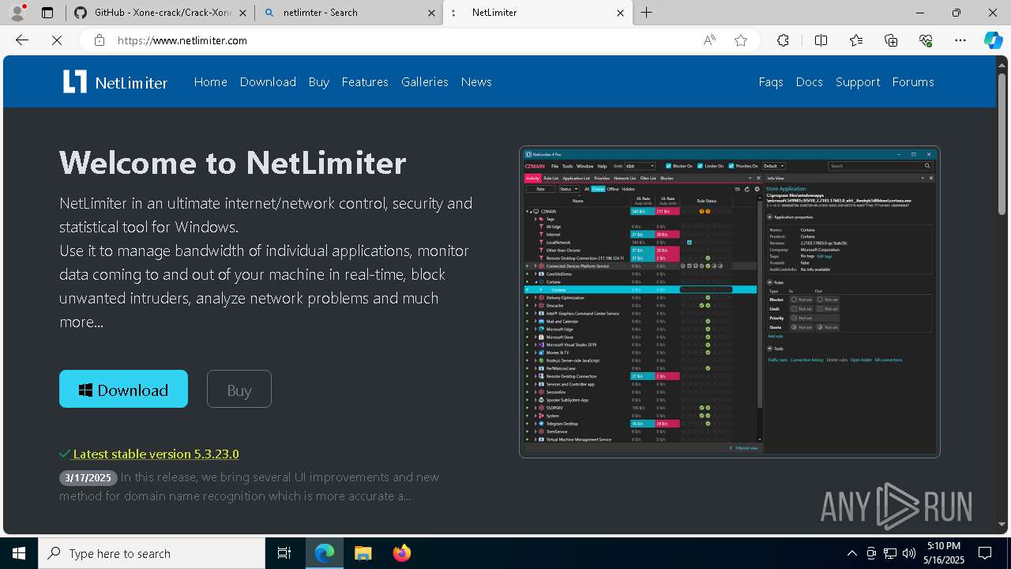Open the Windows Start menu

pos(19,553)
